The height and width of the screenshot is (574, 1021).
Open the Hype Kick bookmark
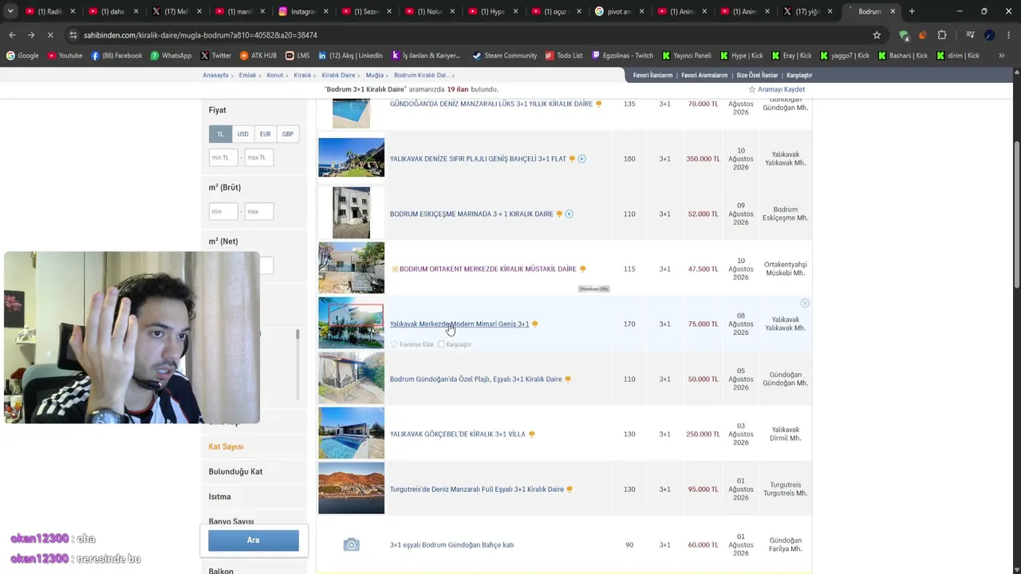point(741,56)
